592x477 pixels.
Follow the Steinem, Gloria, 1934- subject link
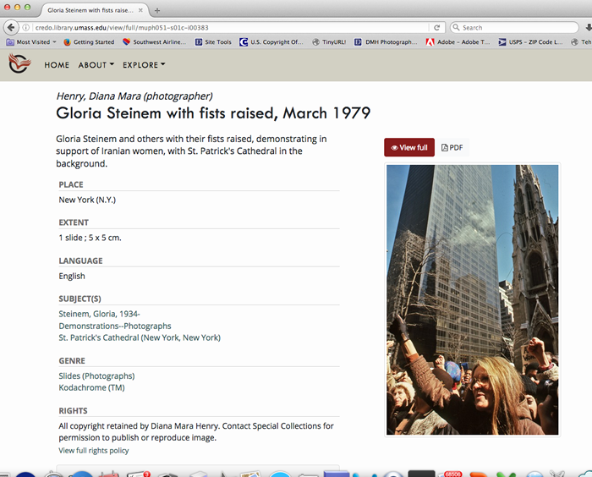pos(99,314)
